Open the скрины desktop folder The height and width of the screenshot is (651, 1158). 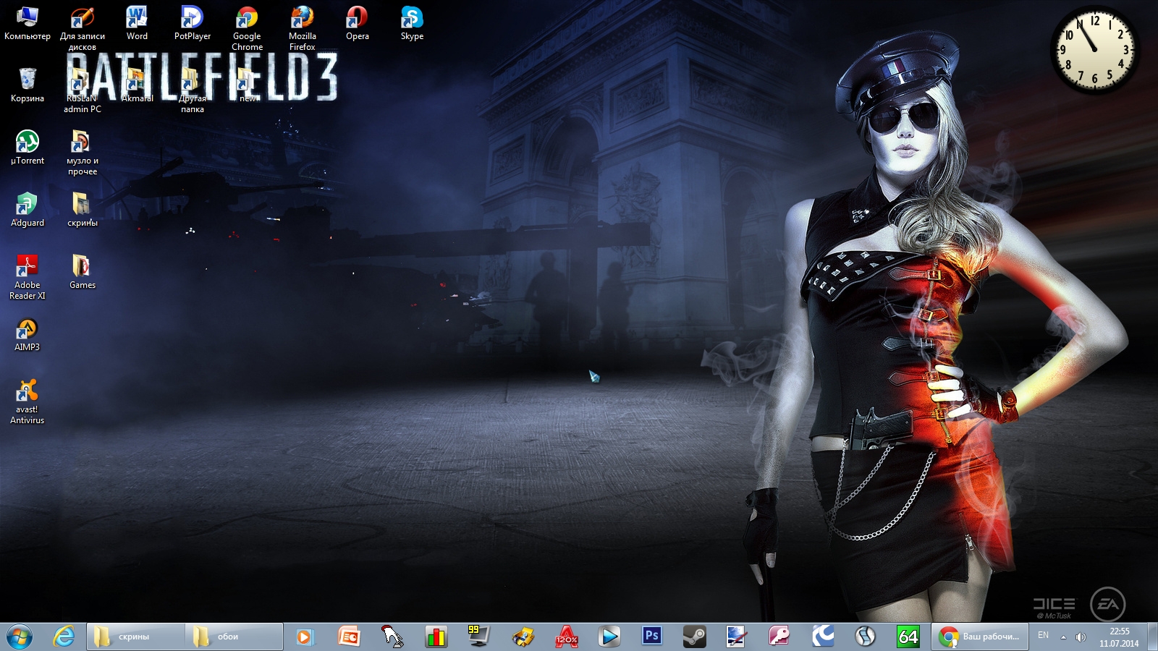pyautogui.click(x=83, y=210)
